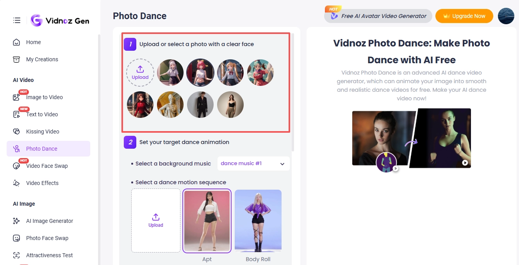
Task: Expand the dance music #1 selector
Action: click(x=253, y=164)
